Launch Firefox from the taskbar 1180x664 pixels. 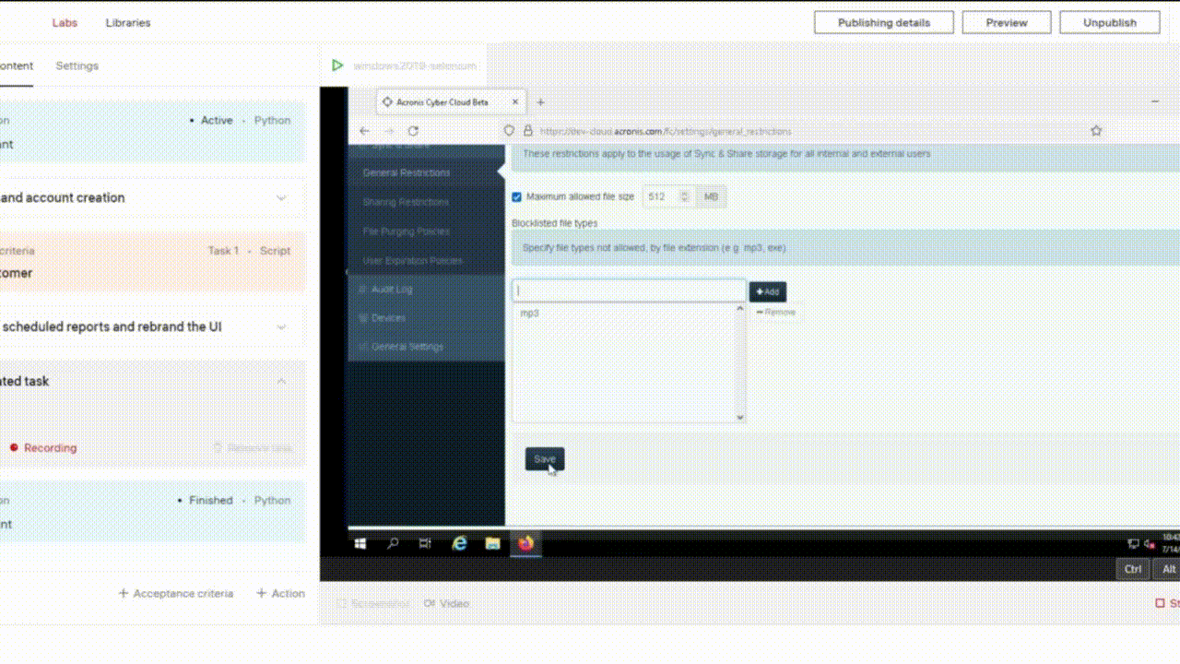[525, 543]
